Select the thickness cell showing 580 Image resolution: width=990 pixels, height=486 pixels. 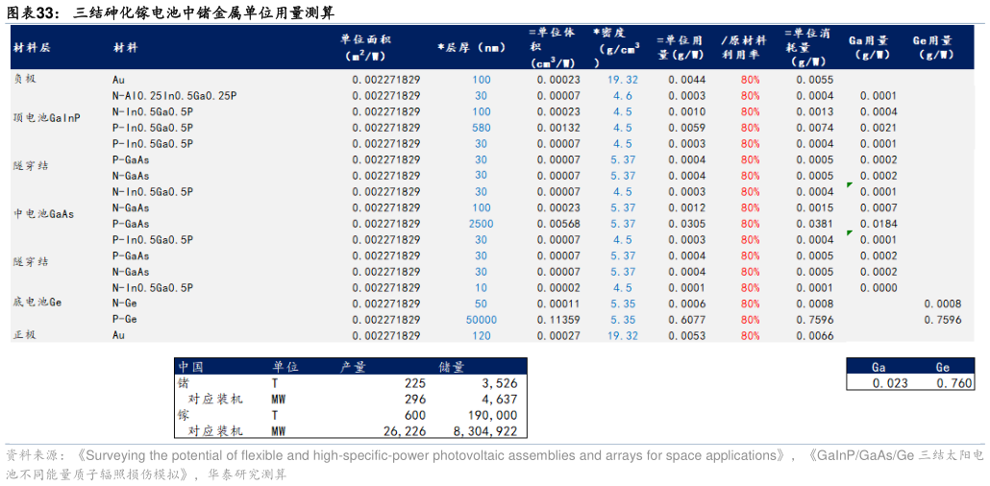(x=481, y=128)
